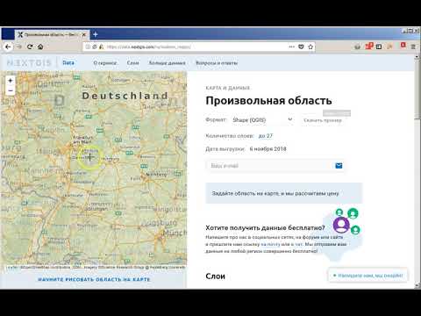Viewport: 421px width, 316px height.
Task: Open the browser home page
Action: [40, 47]
